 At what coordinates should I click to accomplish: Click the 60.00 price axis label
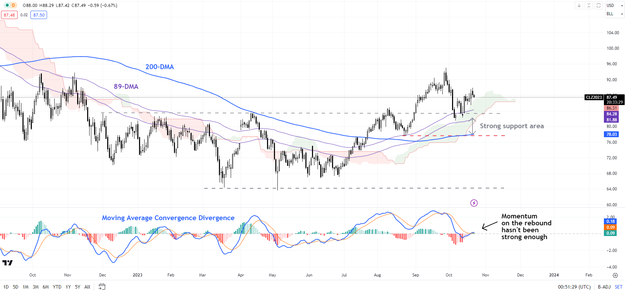612,205
